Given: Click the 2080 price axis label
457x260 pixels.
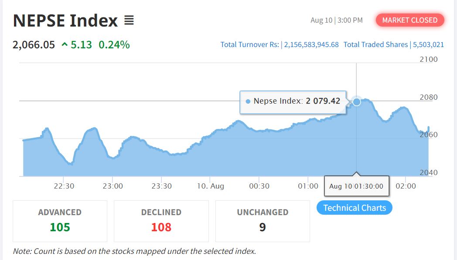Looking at the screenshot, I should [x=429, y=97].
